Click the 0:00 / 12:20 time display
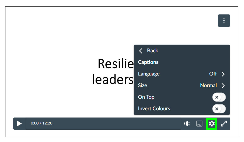 click(42, 123)
